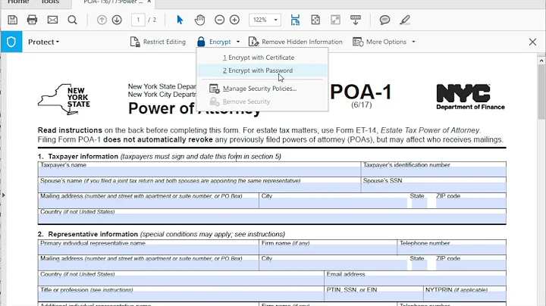
Task: Zoom out with minus button
Action: pyautogui.click(x=219, y=20)
